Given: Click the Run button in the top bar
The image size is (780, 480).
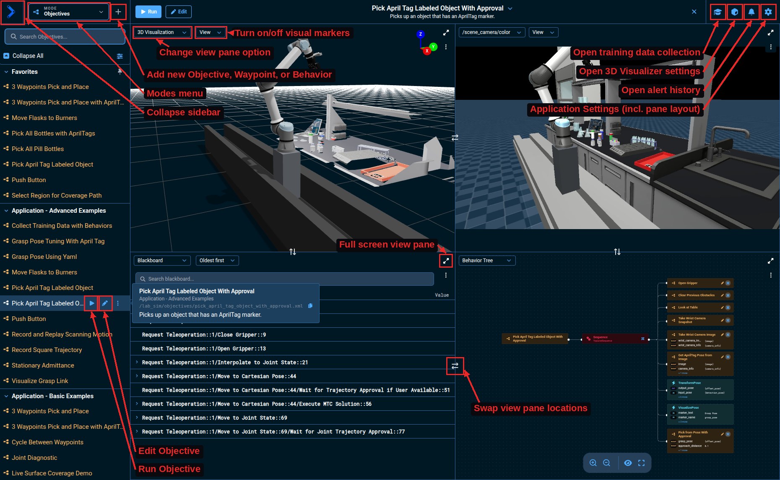Looking at the screenshot, I should pos(148,12).
